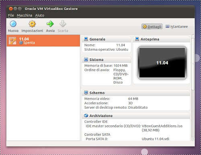This screenshot has width=201, height=155.
Task: Click the Dettagli gear icon
Action: point(145,26)
